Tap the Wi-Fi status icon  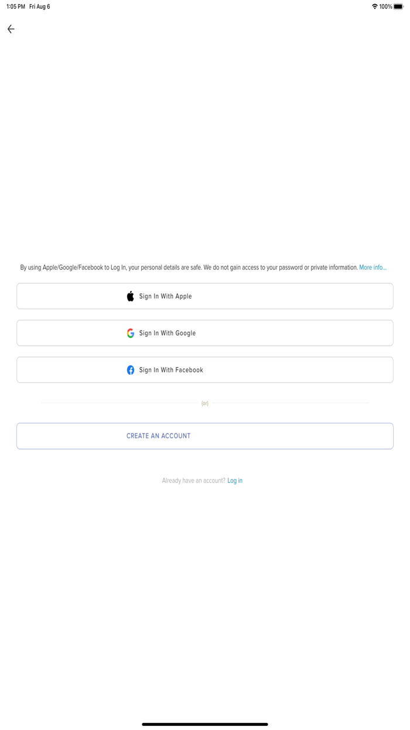point(375,6)
